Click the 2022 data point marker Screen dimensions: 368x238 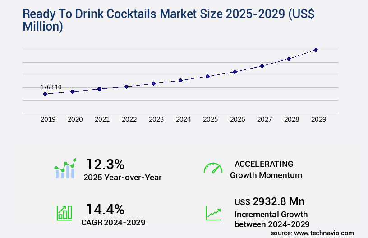[126, 87]
